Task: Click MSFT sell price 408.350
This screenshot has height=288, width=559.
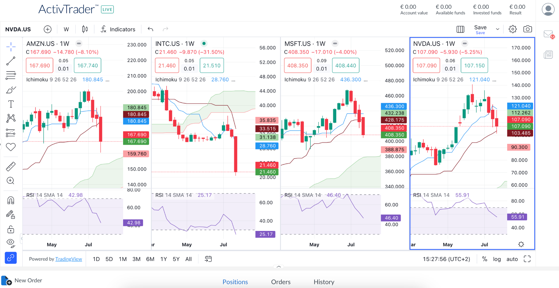Action: coord(298,66)
